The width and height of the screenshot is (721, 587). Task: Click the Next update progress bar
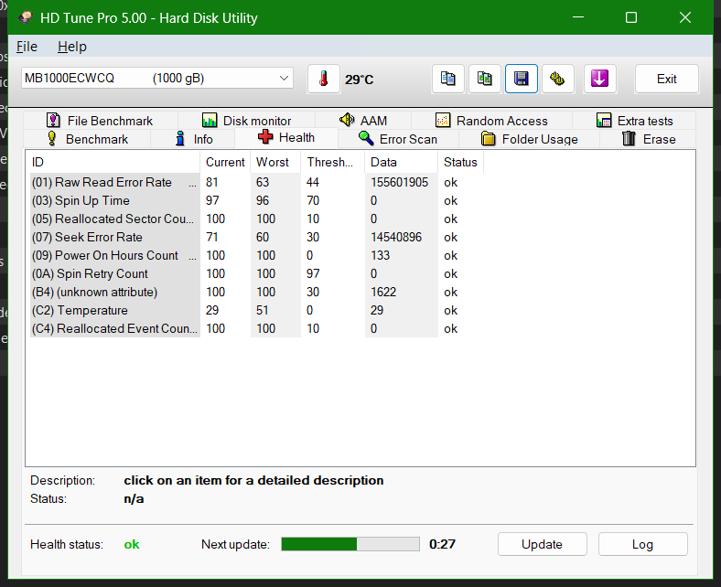(x=350, y=544)
